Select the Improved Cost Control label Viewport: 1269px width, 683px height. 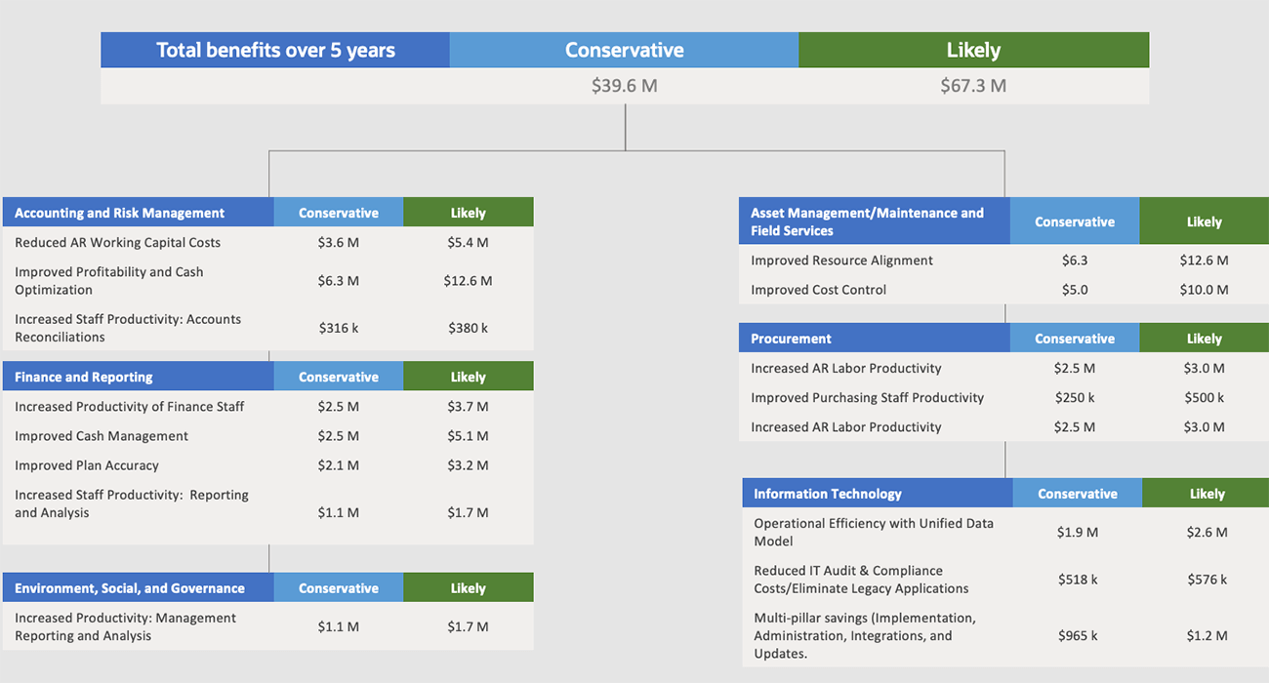tap(818, 290)
